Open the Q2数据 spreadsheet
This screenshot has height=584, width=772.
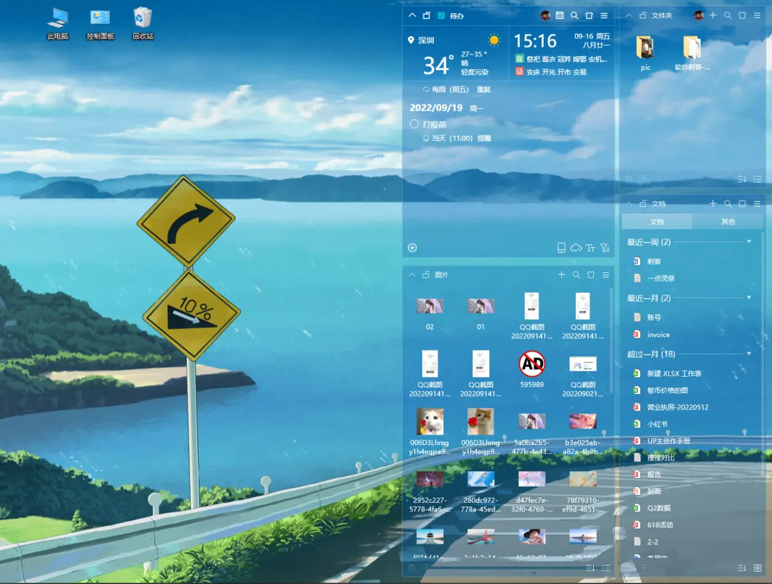coord(659,508)
